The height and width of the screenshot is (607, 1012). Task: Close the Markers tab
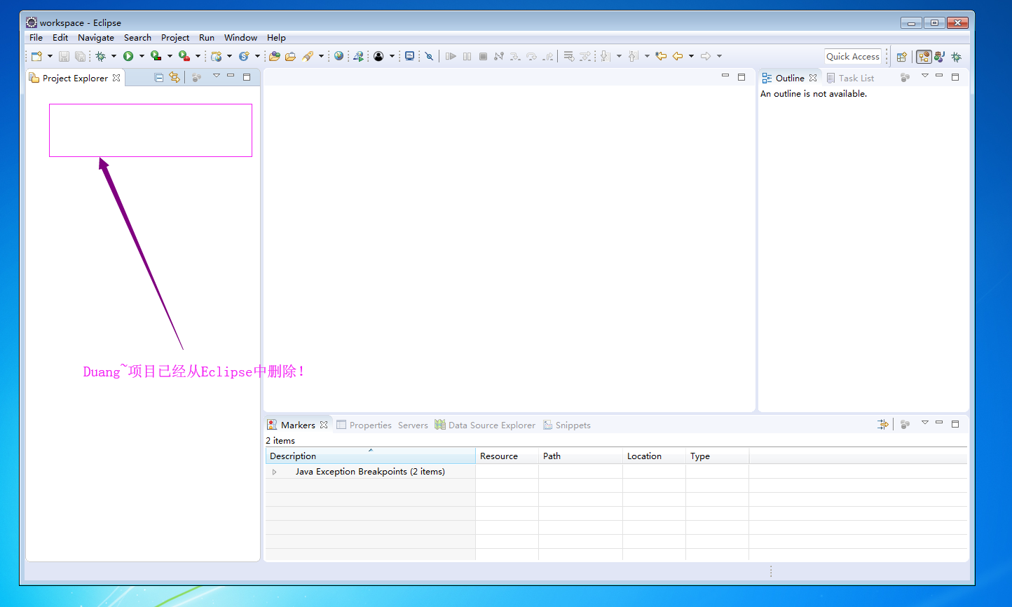(324, 425)
